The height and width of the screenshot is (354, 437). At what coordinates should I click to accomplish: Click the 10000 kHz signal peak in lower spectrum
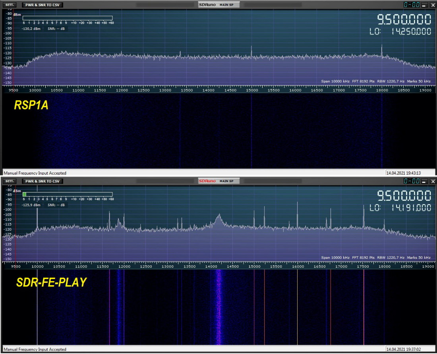click(x=37, y=219)
